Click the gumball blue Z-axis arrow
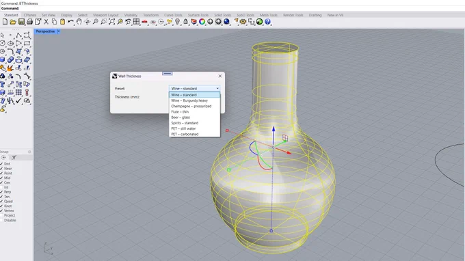Image resolution: width=465 pixels, height=261 pixels. (x=274, y=129)
